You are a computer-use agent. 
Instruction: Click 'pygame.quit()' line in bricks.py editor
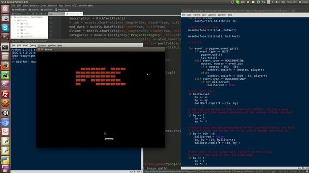point(211,54)
